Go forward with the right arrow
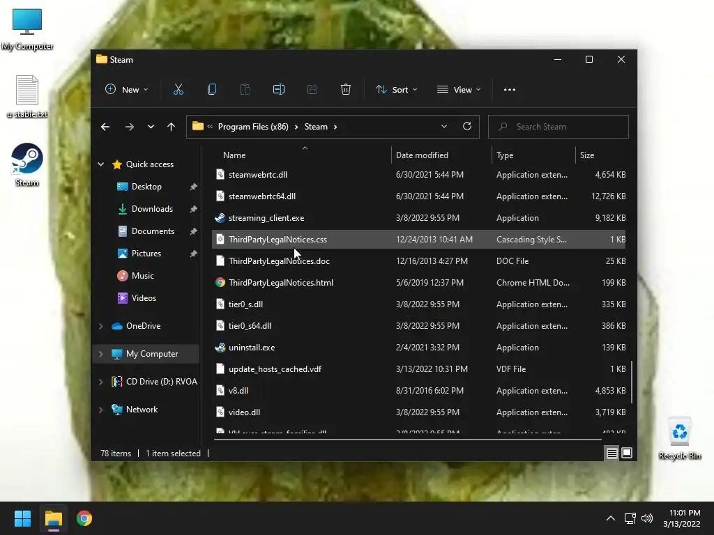 (x=130, y=127)
